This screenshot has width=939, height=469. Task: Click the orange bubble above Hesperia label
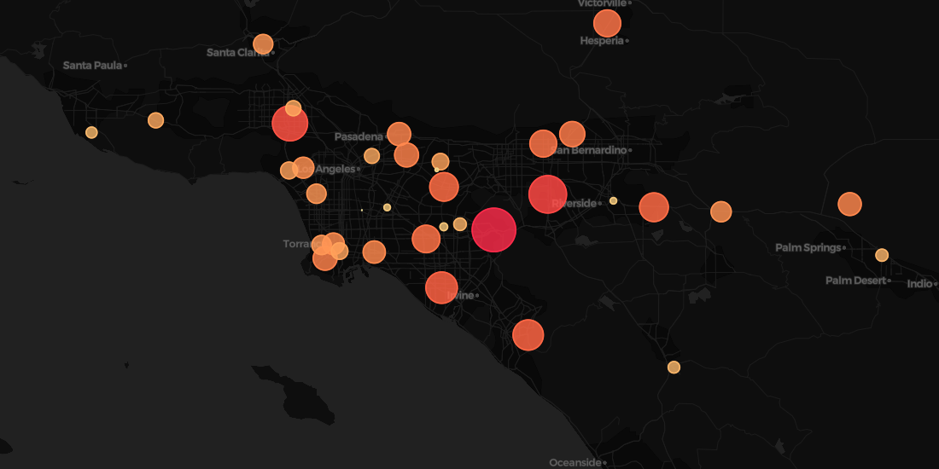pyautogui.click(x=607, y=23)
